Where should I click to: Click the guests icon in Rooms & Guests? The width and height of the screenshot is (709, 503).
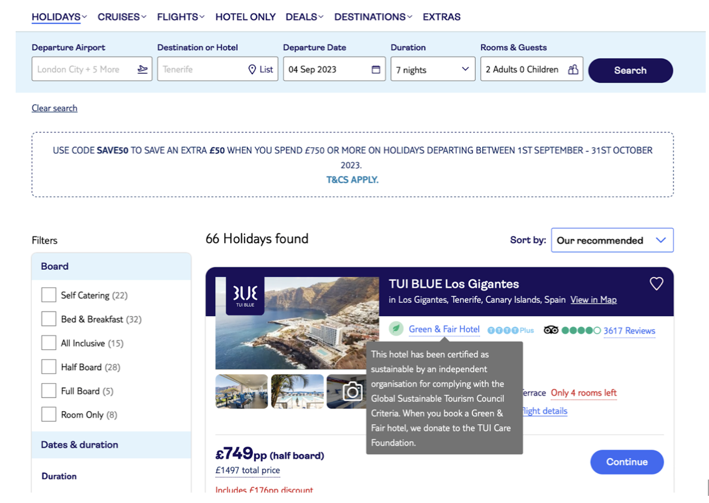(573, 69)
